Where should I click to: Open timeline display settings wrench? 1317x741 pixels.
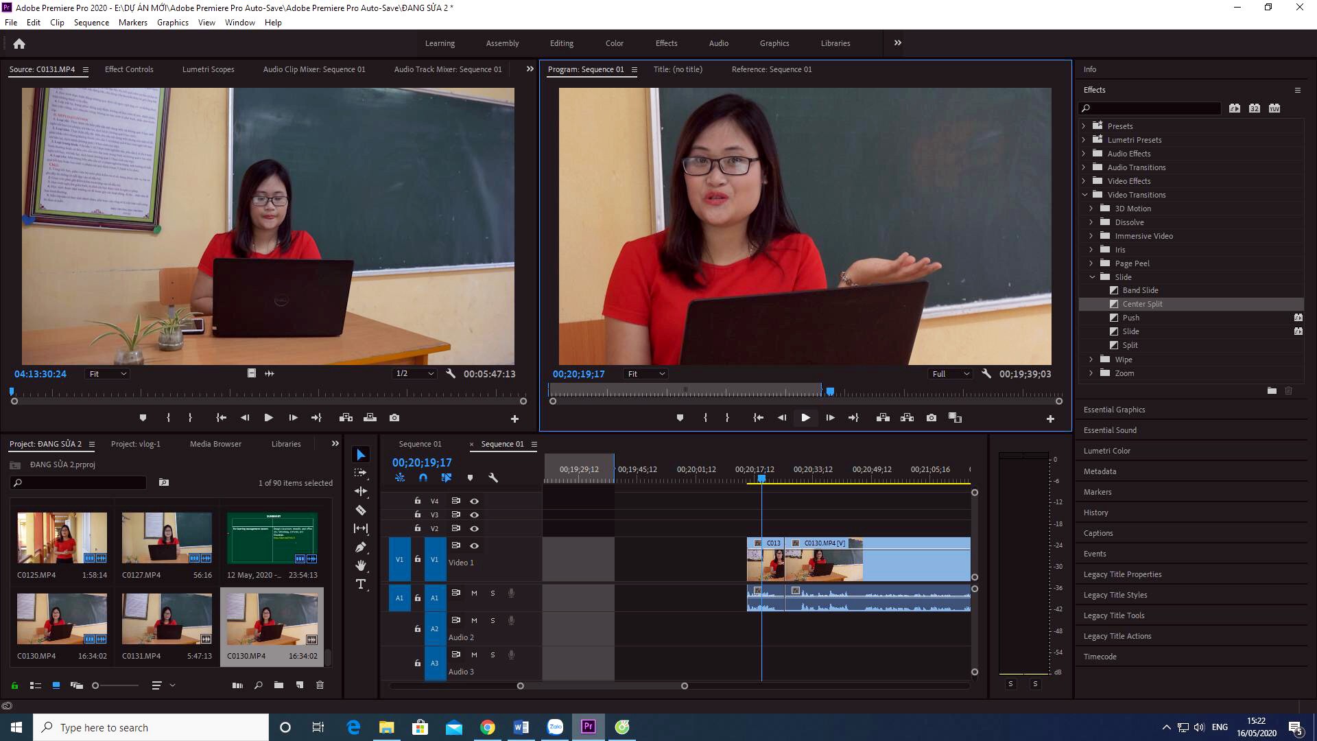tap(493, 478)
